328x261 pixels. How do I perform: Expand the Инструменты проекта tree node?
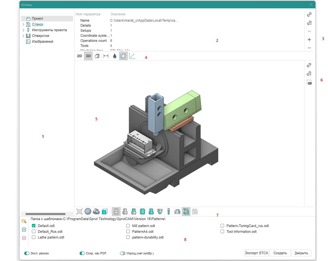tap(23, 30)
